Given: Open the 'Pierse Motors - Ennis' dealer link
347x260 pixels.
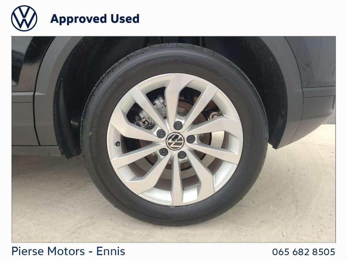Looking at the screenshot, I should (68, 251).
